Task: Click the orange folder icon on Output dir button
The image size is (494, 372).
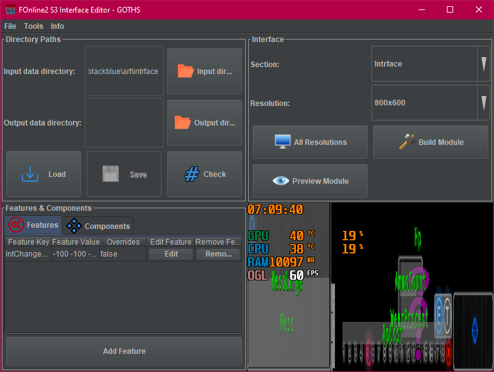Action: click(182, 122)
